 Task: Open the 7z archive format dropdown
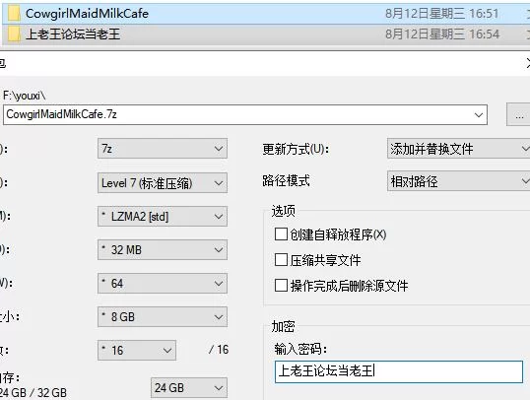pos(163,149)
